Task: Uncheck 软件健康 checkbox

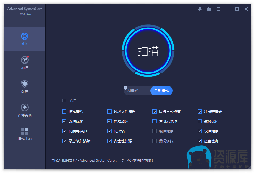Action: point(200,131)
